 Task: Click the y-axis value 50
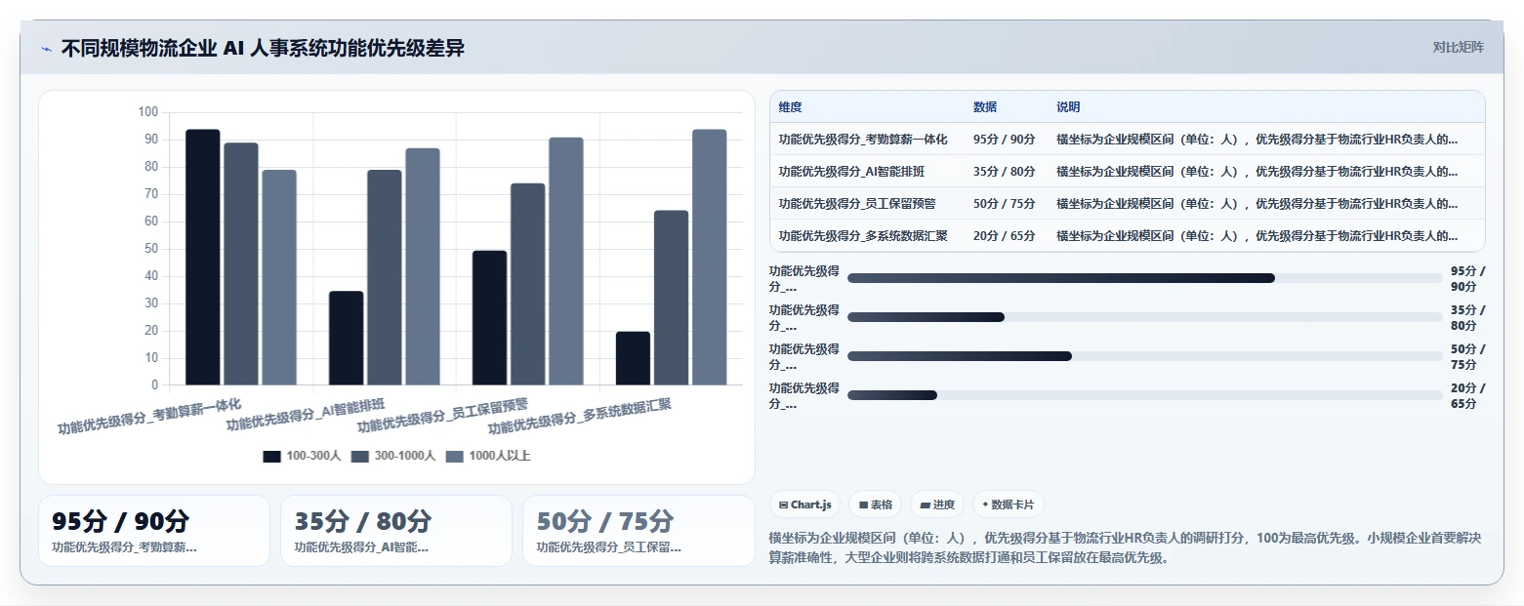tap(150, 249)
